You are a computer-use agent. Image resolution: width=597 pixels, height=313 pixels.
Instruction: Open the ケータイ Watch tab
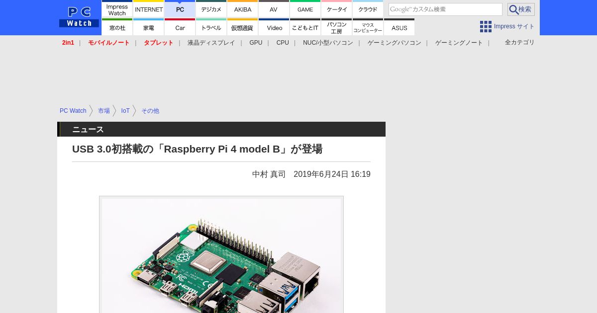[x=336, y=8]
